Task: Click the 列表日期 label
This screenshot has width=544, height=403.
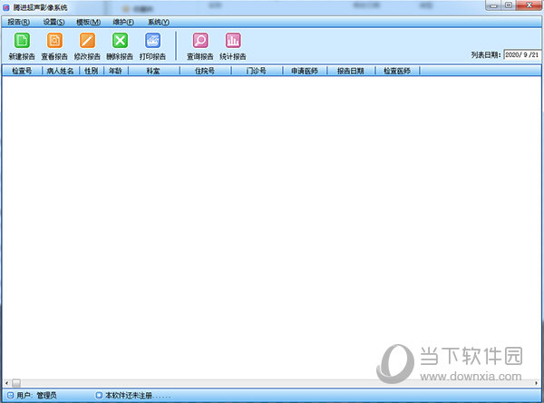Action: pyautogui.click(x=486, y=54)
